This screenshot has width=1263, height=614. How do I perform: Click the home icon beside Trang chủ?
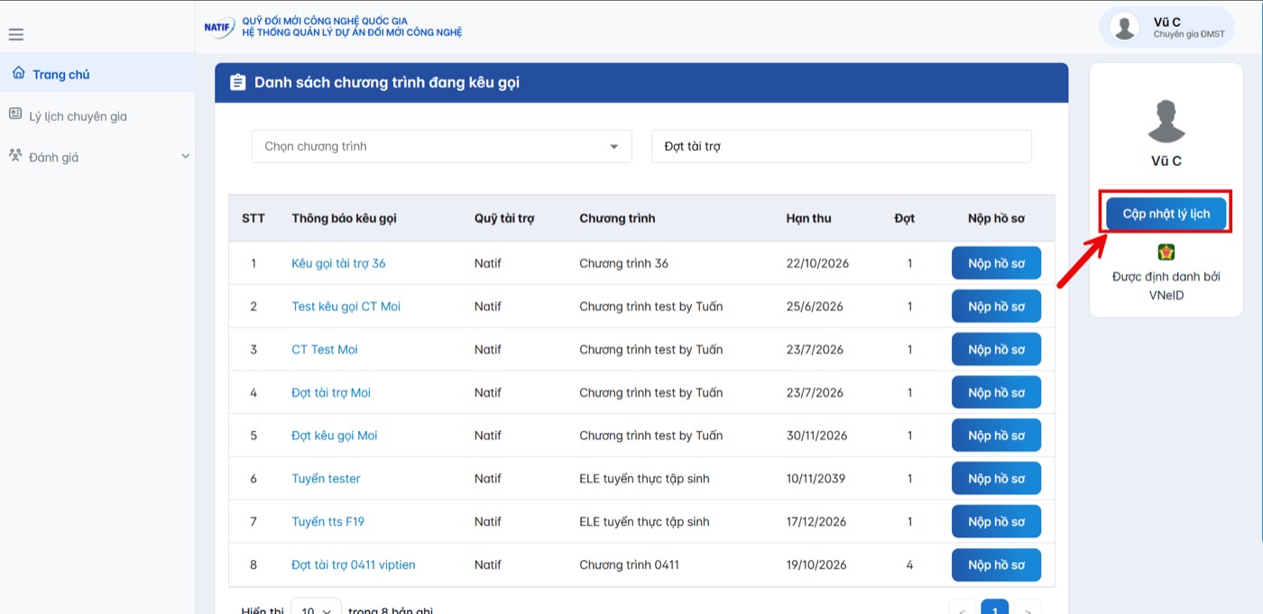[18, 73]
